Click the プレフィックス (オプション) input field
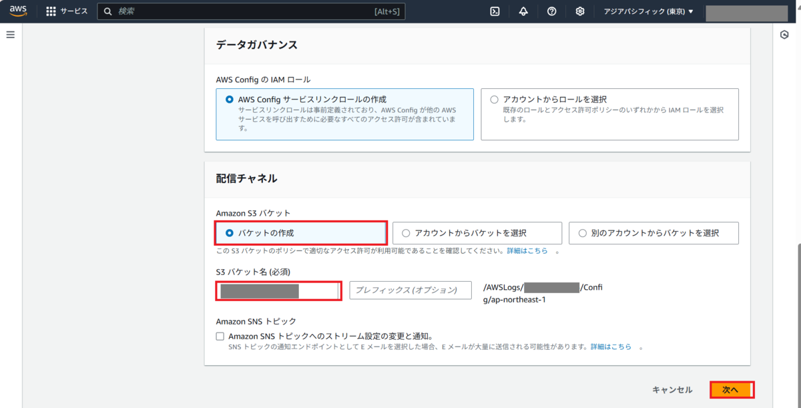Viewport: 801px width, 408px height. [411, 290]
